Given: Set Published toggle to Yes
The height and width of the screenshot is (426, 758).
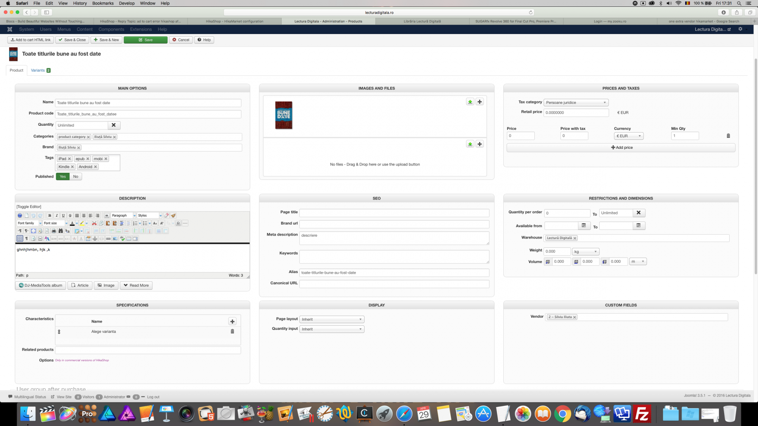Looking at the screenshot, I should 63,176.
